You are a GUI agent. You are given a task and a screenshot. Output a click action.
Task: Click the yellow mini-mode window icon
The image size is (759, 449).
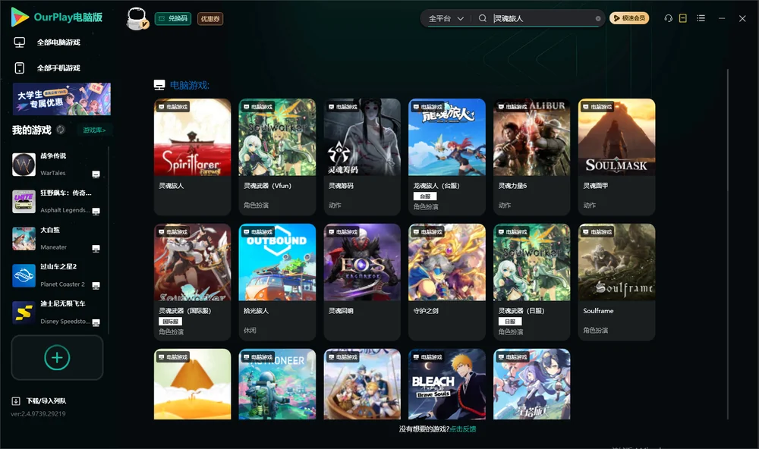(683, 18)
